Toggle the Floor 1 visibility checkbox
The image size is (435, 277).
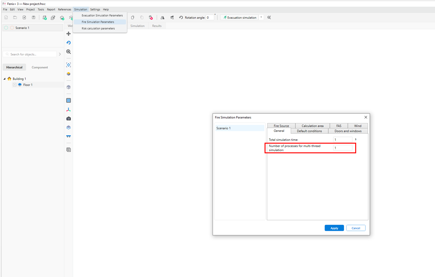(x=15, y=85)
